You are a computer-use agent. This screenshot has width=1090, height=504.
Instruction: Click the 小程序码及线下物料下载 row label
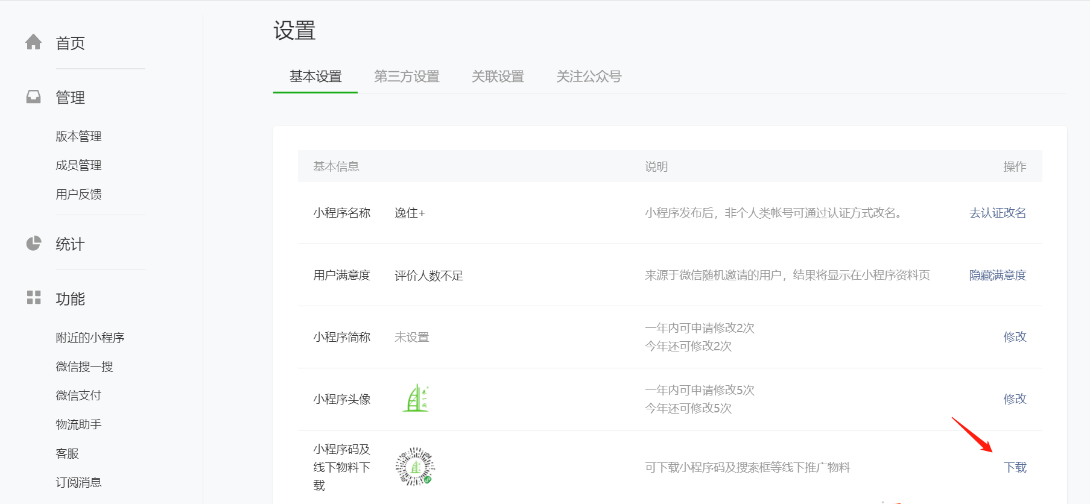click(x=342, y=467)
